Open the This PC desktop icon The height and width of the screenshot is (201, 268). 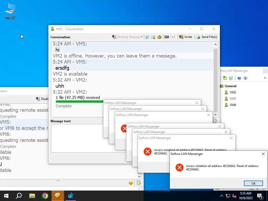[10, 11]
